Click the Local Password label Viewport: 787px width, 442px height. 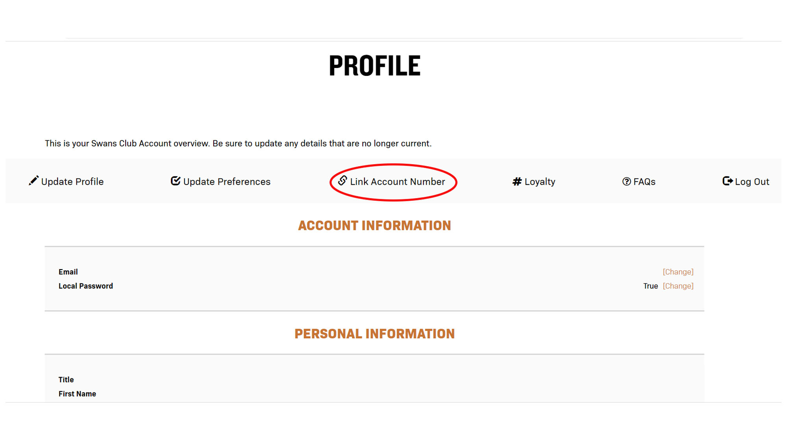(86, 286)
